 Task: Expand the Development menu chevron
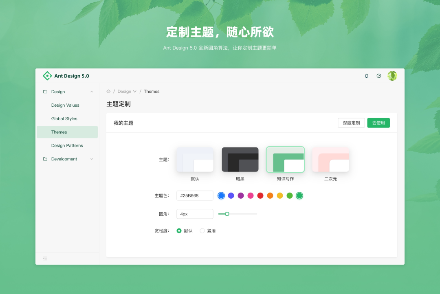92,159
